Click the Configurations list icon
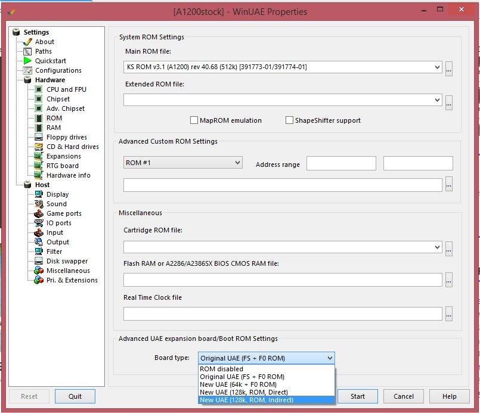480x413 pixels. [x=27, y=70]
